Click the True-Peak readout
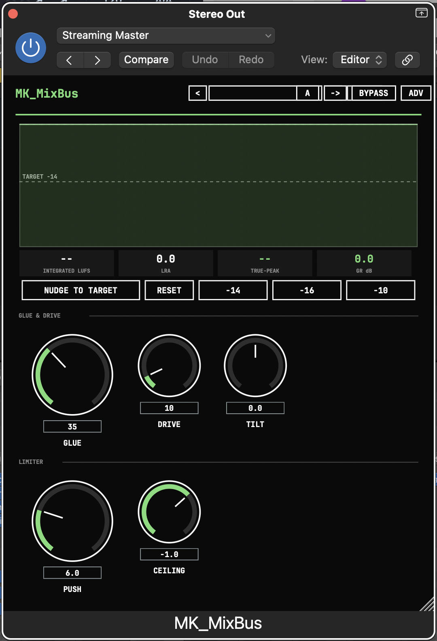437x641 pixels. (265, 263)
